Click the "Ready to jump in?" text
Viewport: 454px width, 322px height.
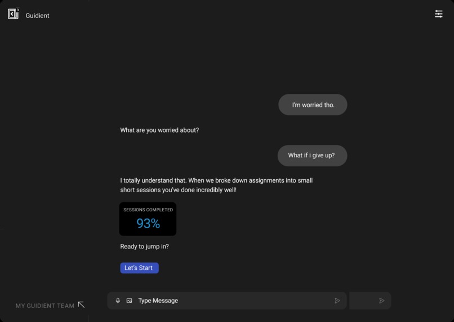point(145,246)
